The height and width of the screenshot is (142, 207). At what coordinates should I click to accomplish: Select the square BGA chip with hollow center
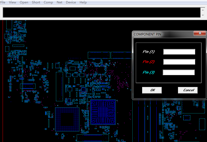tap(67, 119)
